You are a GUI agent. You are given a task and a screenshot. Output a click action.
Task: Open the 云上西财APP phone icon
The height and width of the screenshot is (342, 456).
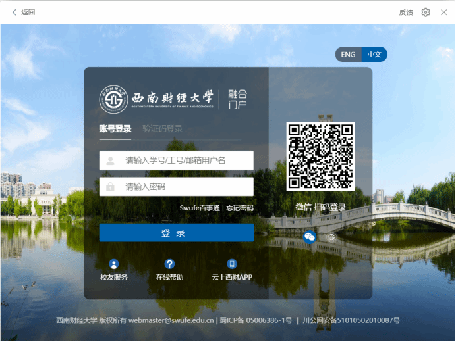coord(231,264)
